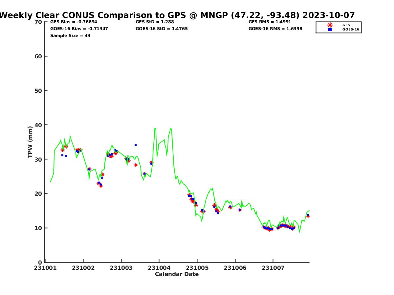Click 'GOES-16 RMS = 1.6398' statistic

275,29
